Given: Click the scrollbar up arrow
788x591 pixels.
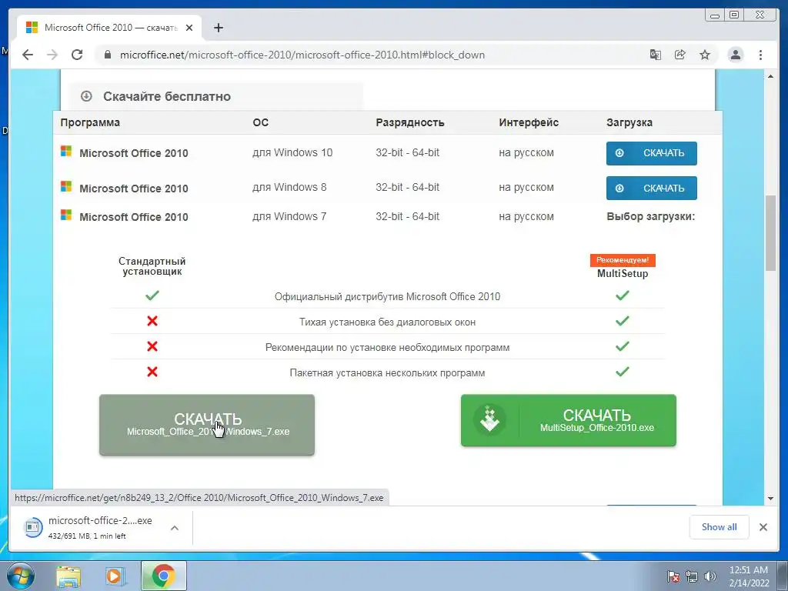Looking at the screenshot, I should (x=770, y=76).
